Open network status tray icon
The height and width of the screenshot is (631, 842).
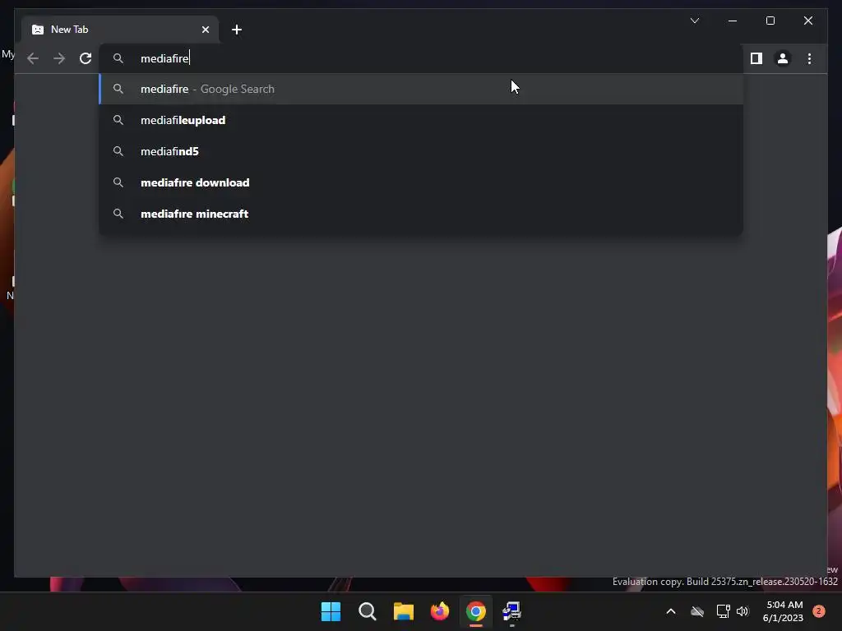click(x=723, y=611)
